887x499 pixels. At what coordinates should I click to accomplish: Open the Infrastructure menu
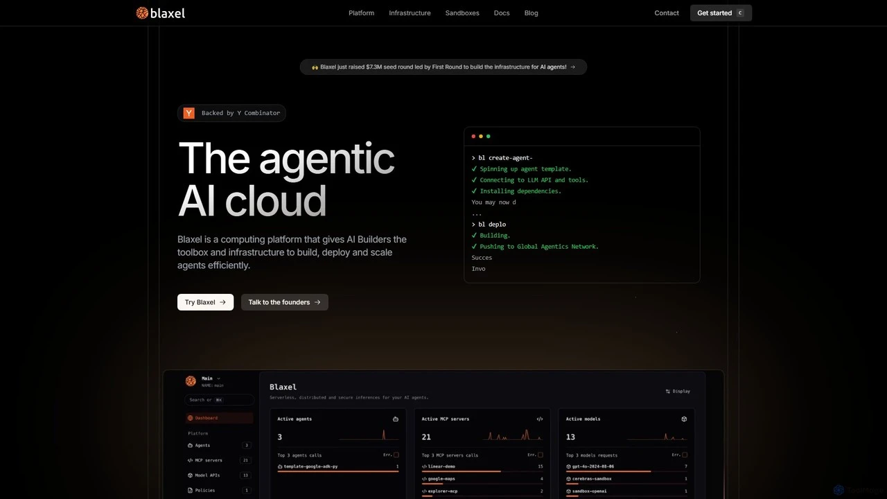click(410, 13)
